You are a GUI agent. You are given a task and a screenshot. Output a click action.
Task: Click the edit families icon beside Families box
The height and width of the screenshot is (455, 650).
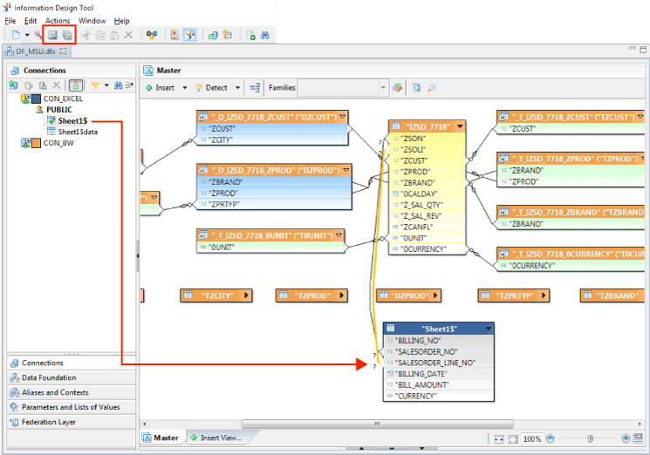(398, 87)
